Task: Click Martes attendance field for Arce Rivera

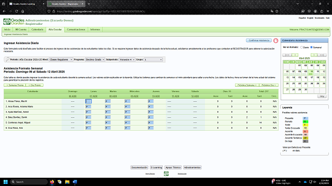Action: [108, 106]
